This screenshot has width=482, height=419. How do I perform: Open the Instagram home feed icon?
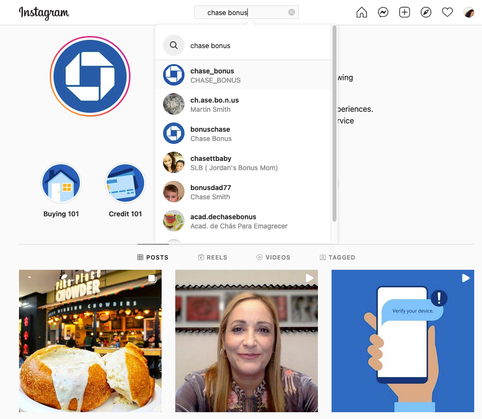point(361,12)
